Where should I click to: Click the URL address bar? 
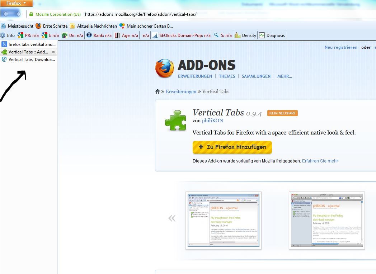pyautogui.click(x=215, y=14)
